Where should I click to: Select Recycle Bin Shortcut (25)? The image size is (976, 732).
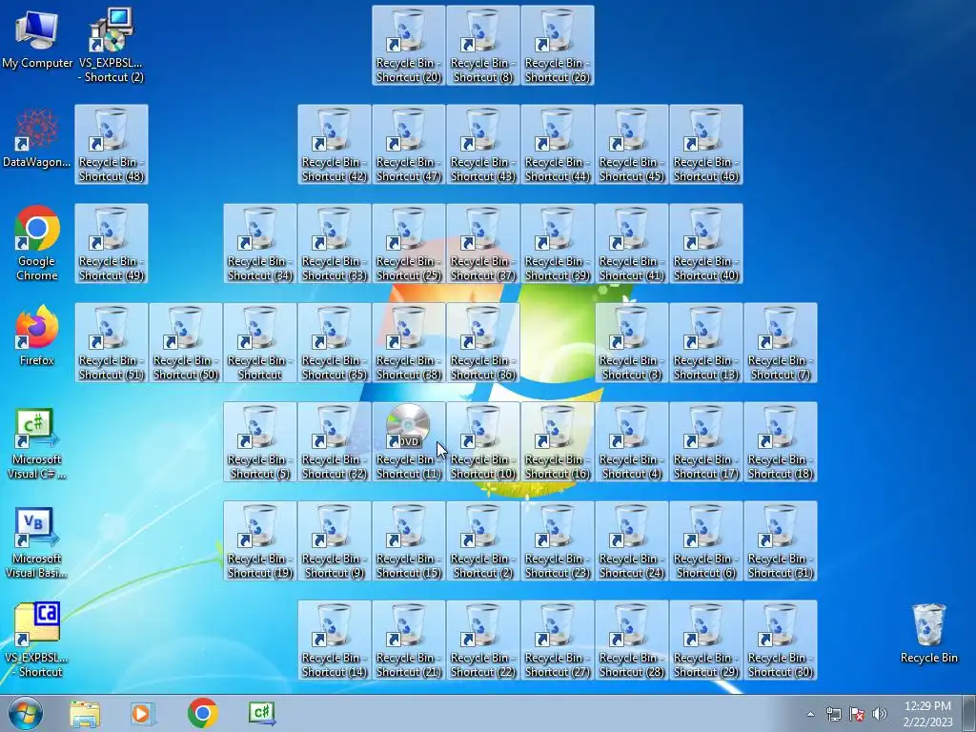(x=408, y=243)
